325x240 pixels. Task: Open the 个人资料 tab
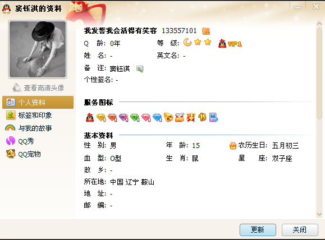38,102
